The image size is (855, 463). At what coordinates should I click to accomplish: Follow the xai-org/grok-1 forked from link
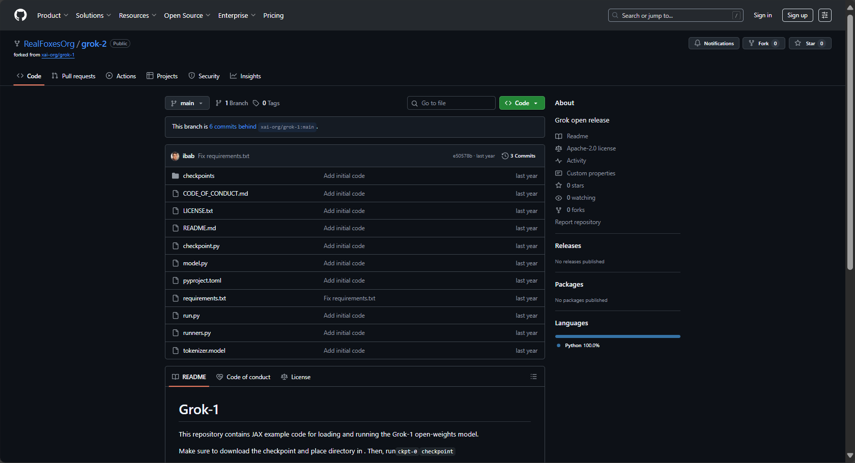[58, 55]
